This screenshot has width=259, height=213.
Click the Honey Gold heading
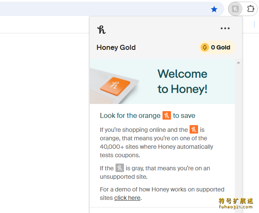point(116,47)
